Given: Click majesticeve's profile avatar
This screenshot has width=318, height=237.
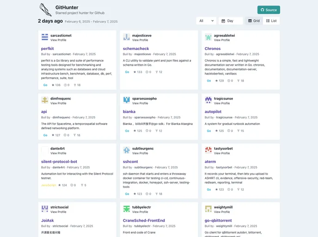Looking at the screenshot, I should (x=127, y=37).
